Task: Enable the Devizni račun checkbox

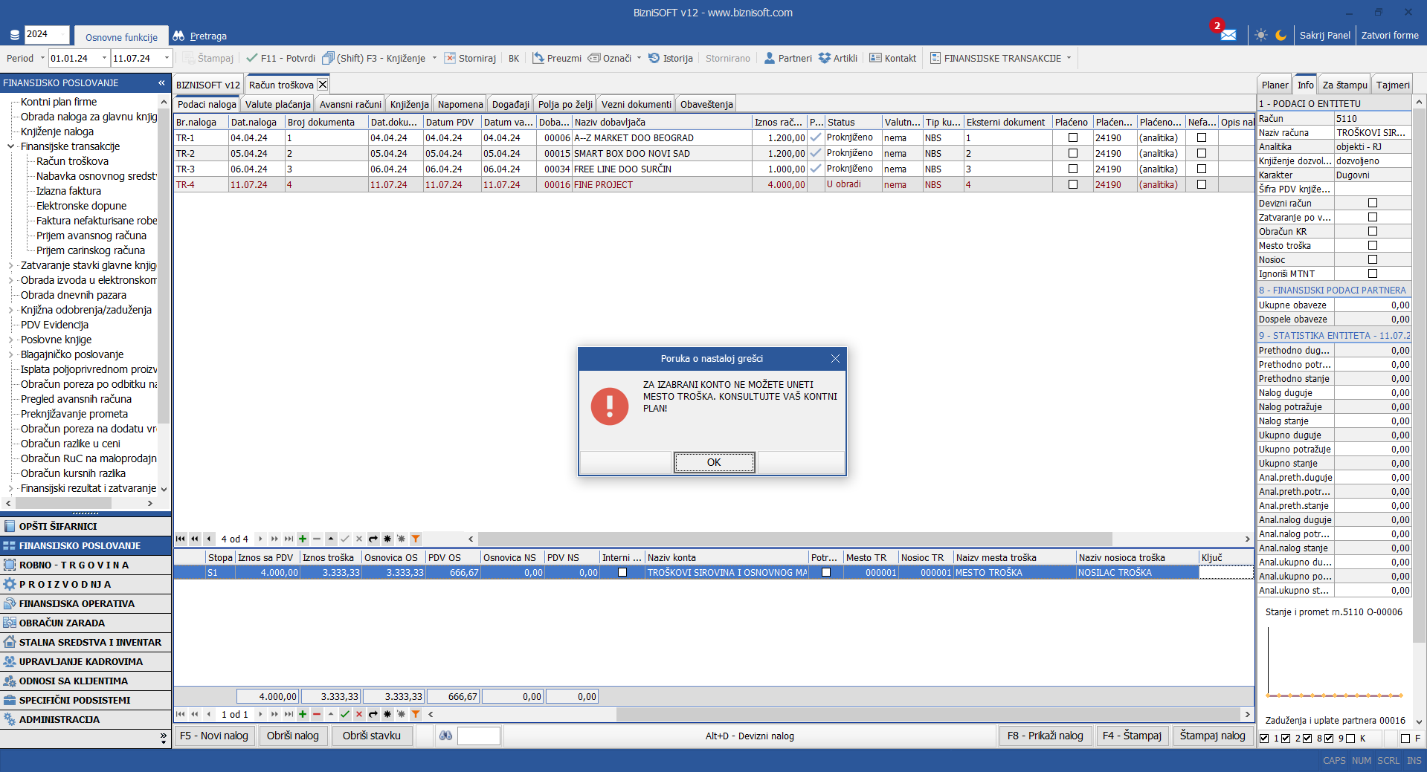Action: [x=1372, y=203]
